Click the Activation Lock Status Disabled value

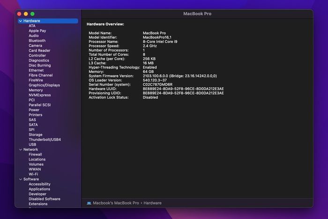coord(150,97)
